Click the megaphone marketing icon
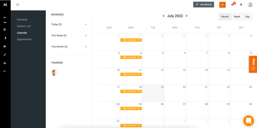Viewport: 257px width, 128px height. [x=5, y=71]
